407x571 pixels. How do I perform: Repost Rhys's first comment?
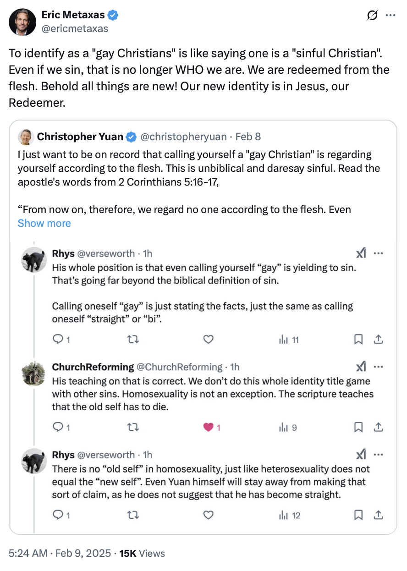tap(133, 340)
